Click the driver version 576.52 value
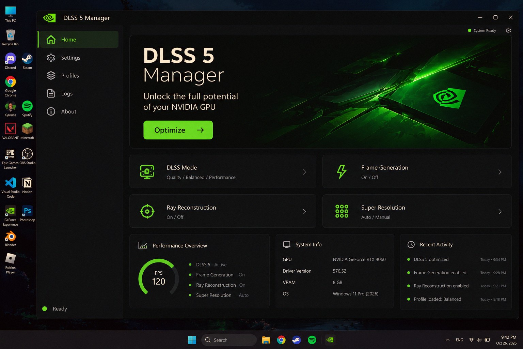This screenshot has width=523, height=349. point(339,271)
